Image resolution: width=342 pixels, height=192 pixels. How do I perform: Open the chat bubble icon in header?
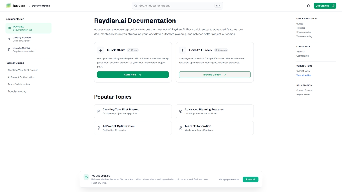click(x=308, y=6)
